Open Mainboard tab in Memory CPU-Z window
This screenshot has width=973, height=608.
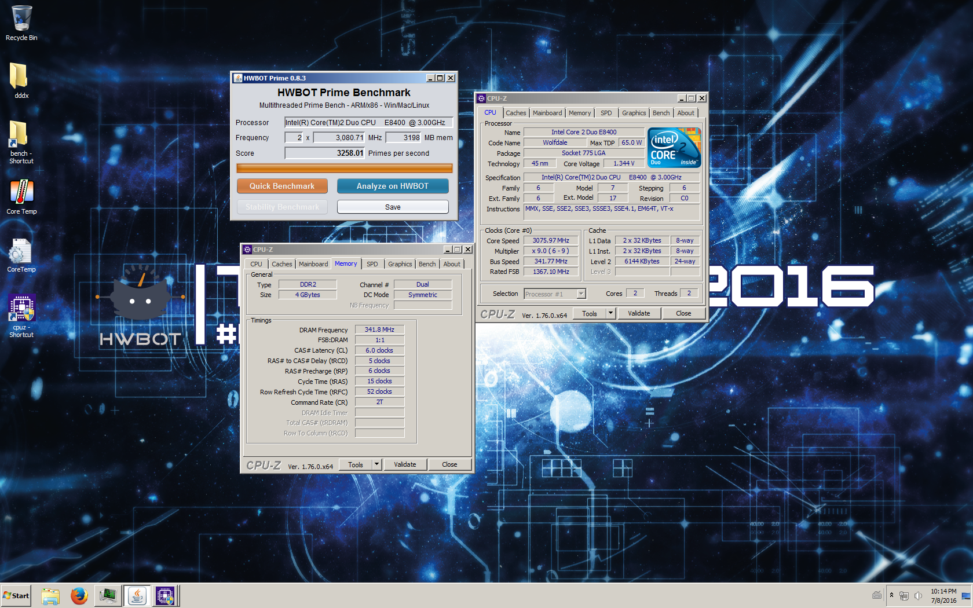click(x=313, y=264)
